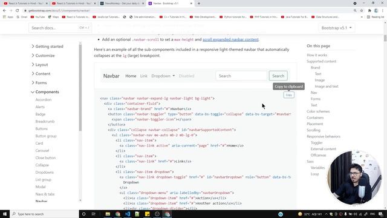Expand the Content section
This screenshot has width=387, height=218.
41,74
